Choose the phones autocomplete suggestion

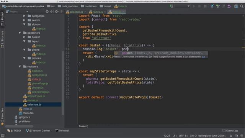click(x=161, y=53)
